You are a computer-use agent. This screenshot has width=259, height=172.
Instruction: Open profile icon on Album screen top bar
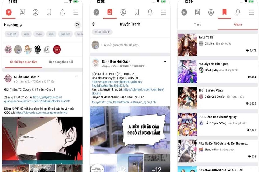pos(211,12)
